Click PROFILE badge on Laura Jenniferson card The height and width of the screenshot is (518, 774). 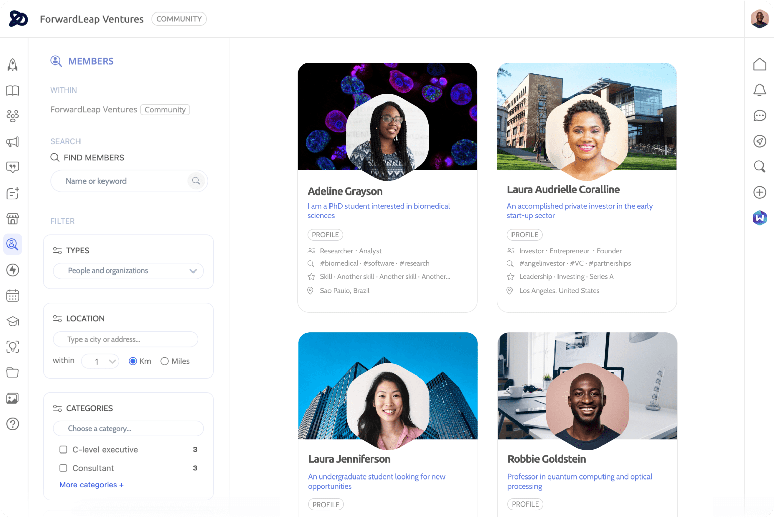(326, 504)
